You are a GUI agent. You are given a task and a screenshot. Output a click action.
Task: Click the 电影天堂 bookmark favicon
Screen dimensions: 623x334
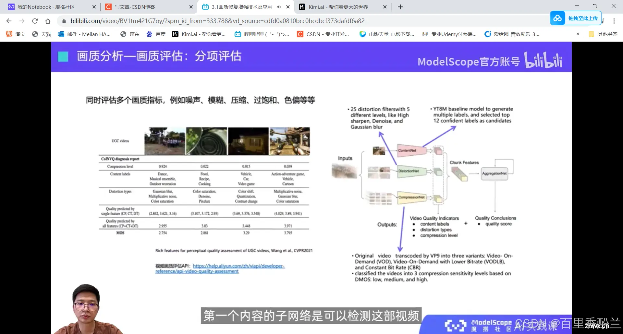pos(363,34)
